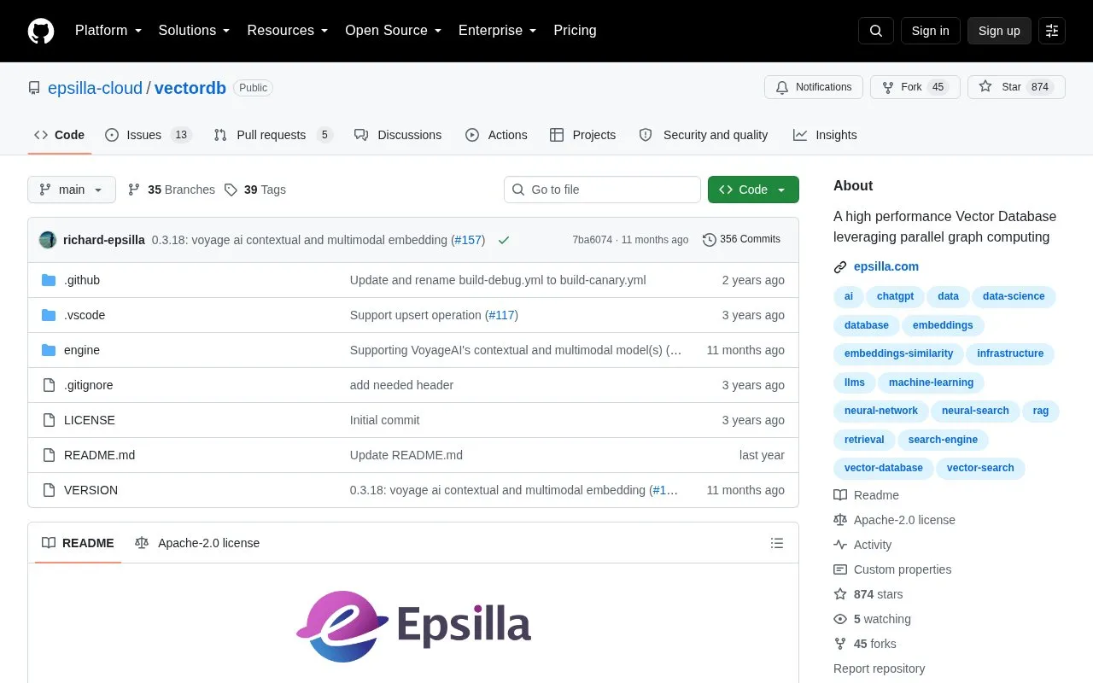This screenshot has height=683, width=1093.
Task: Open the LICENSE file
Action: (90, 420)
